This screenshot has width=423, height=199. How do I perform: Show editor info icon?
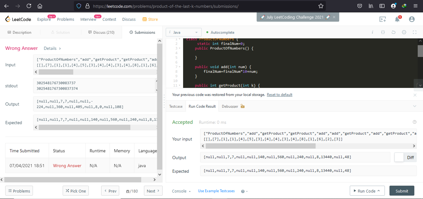coord(372,32)
